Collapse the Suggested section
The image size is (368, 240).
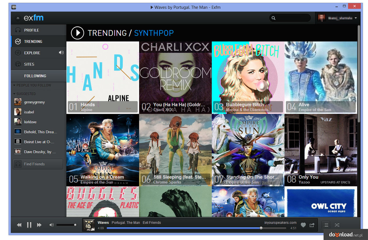coord(14,94)
